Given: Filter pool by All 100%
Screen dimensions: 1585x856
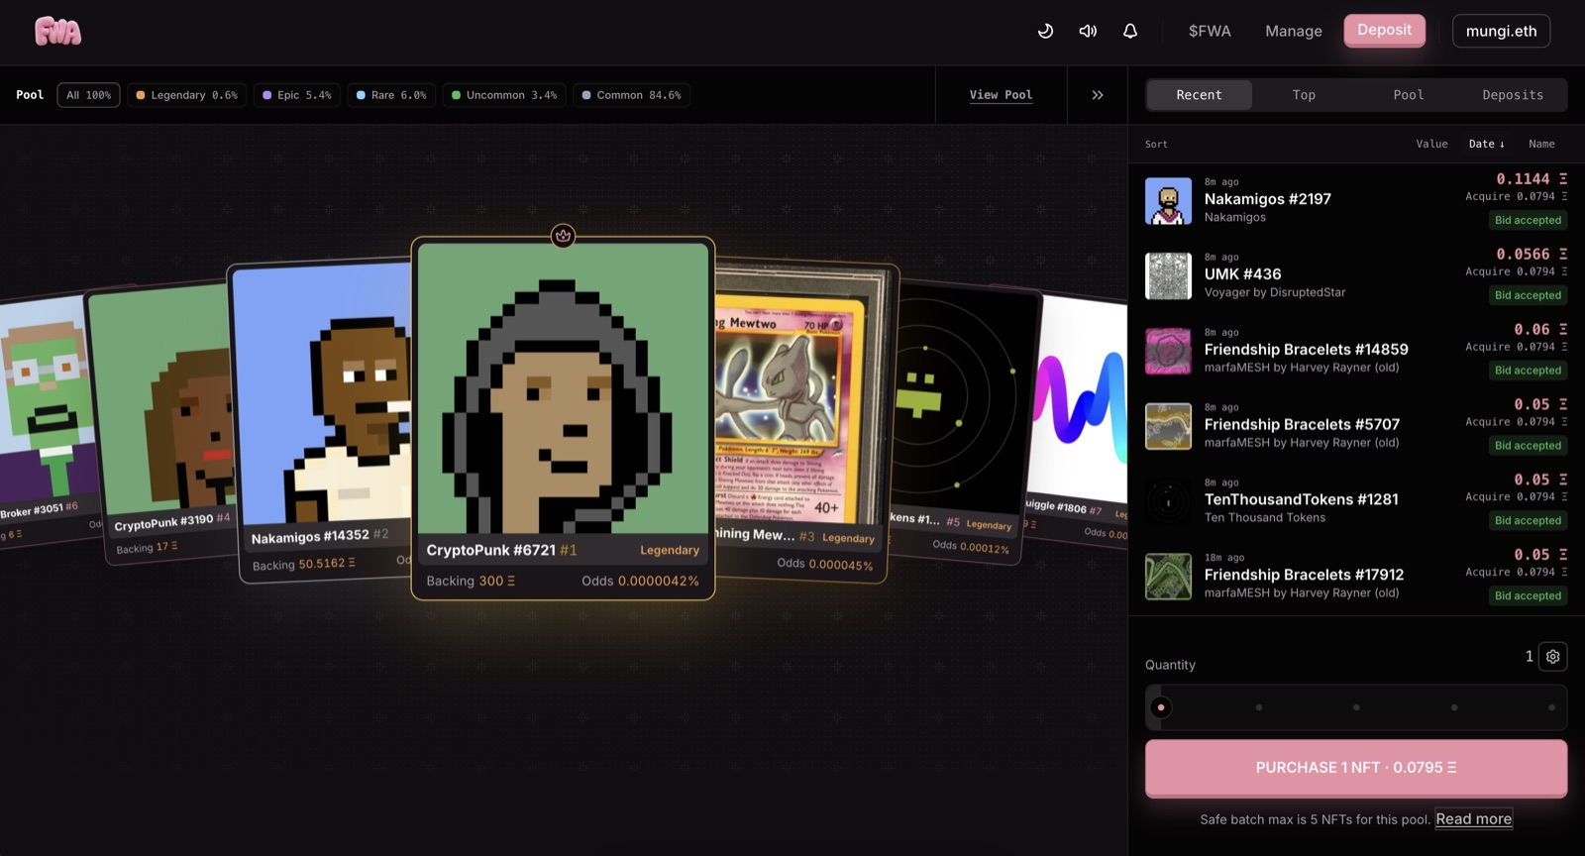Looking at the screenshot, I should pos(89,95).
